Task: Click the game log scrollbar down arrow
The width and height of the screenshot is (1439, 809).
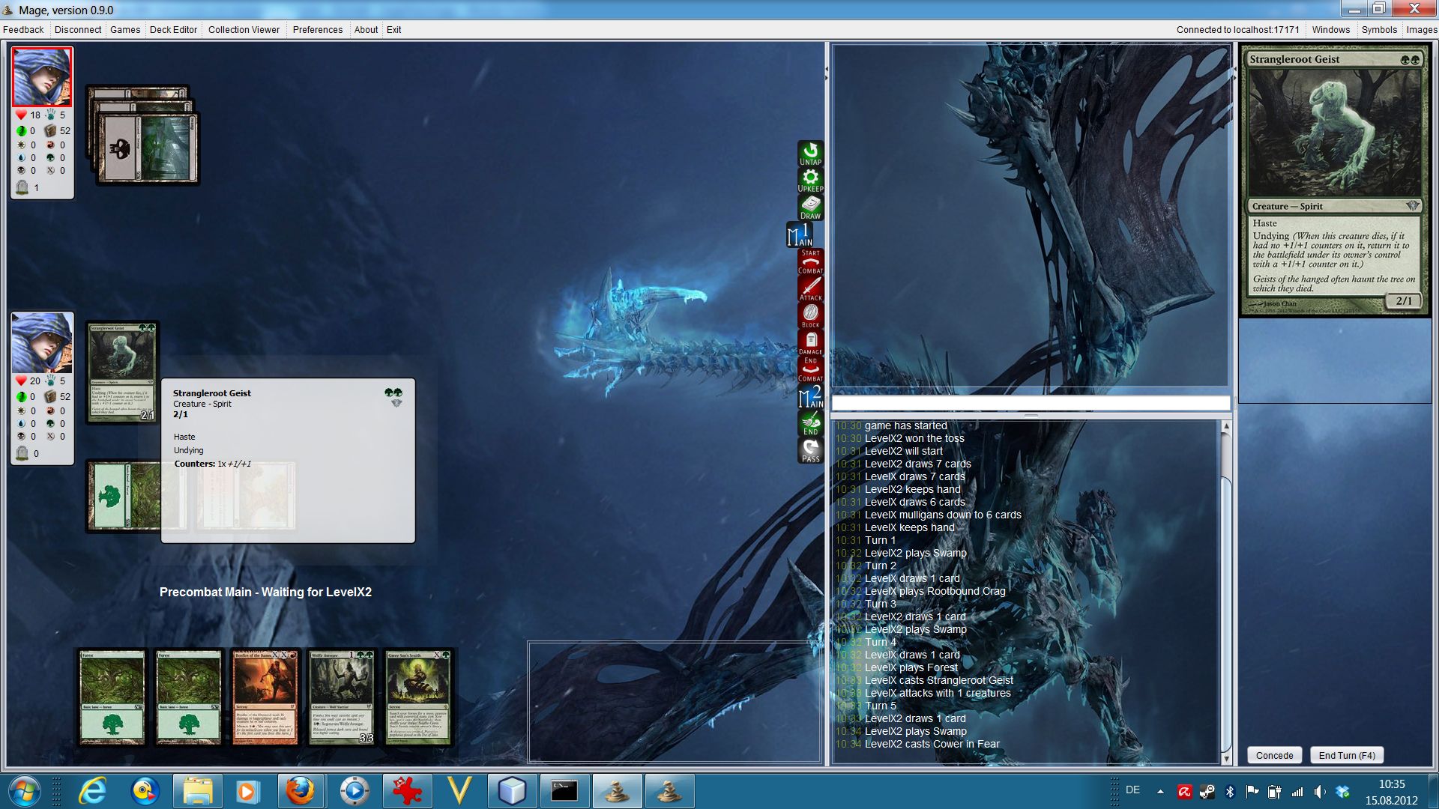Action: (x=1226, y=759)
